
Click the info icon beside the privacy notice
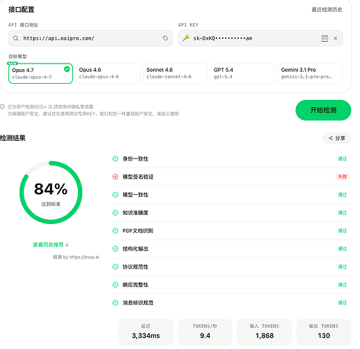[x=2, y=107]
